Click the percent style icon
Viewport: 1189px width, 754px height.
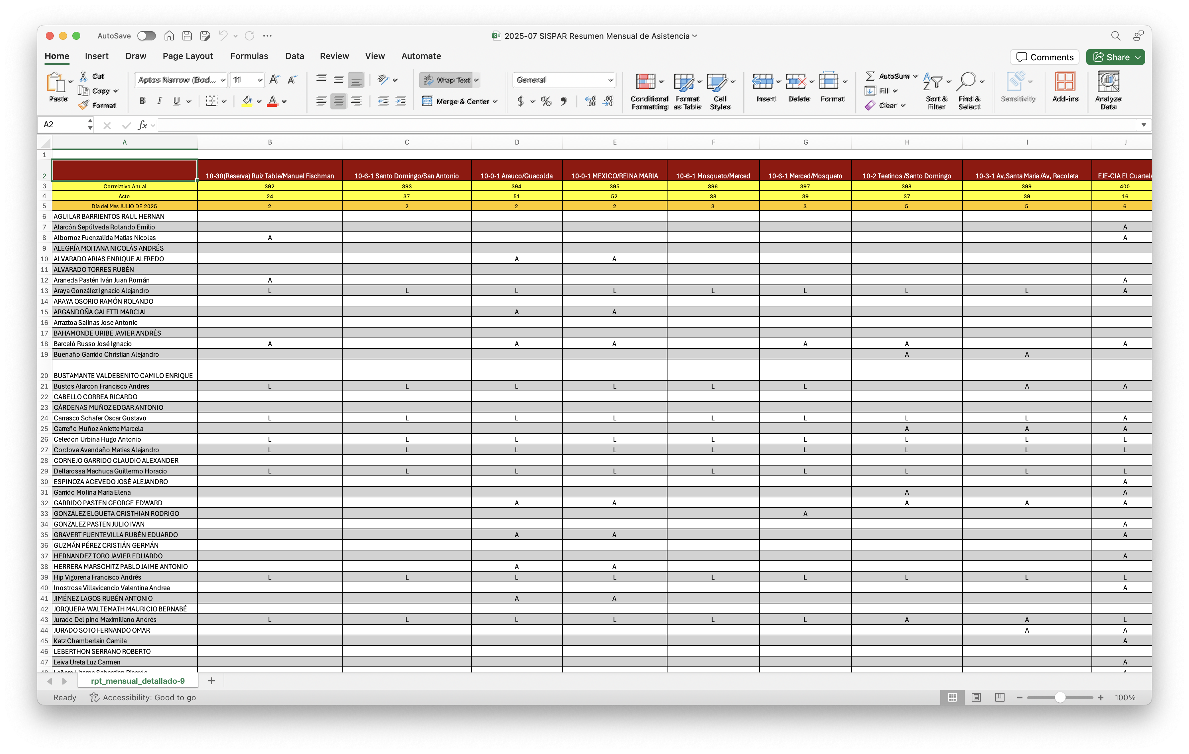(546, 102)
